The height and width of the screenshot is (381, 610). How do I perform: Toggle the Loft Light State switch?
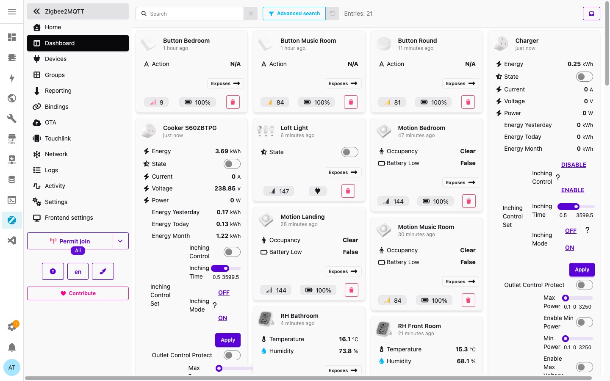350,152
